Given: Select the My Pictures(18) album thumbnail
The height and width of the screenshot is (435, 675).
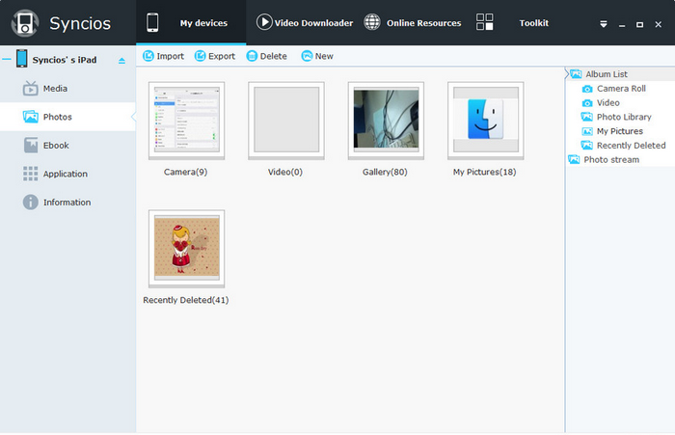Looking at the screenshot, I should point(486,121).
